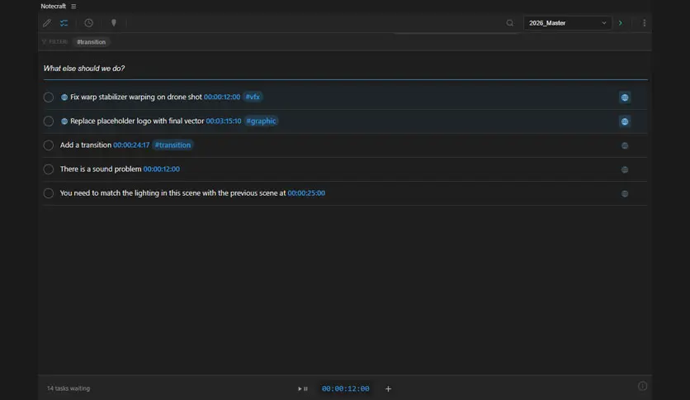
Task: Click the Notecraft panel title
Action: 54,6
